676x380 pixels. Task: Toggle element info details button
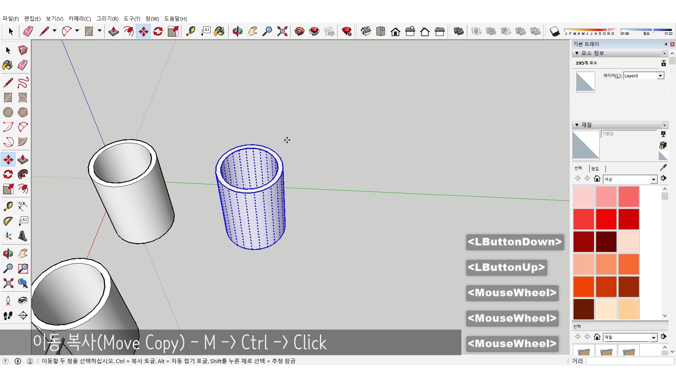663,63
